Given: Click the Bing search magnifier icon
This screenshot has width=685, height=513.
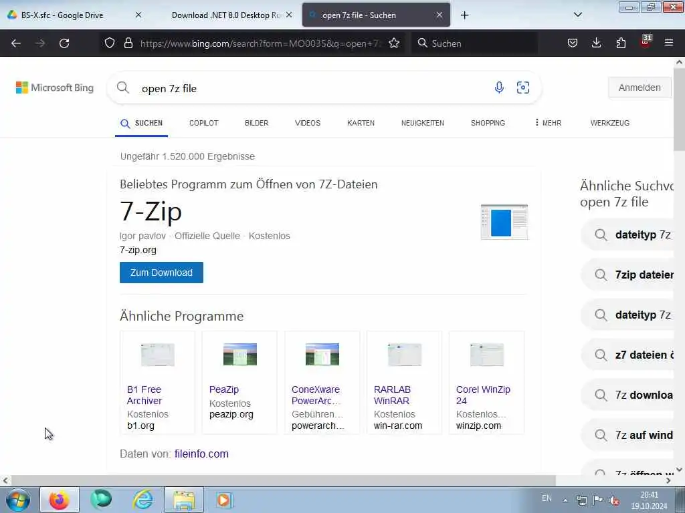Looking at the screenshot, I should click(x=123, y=88).
